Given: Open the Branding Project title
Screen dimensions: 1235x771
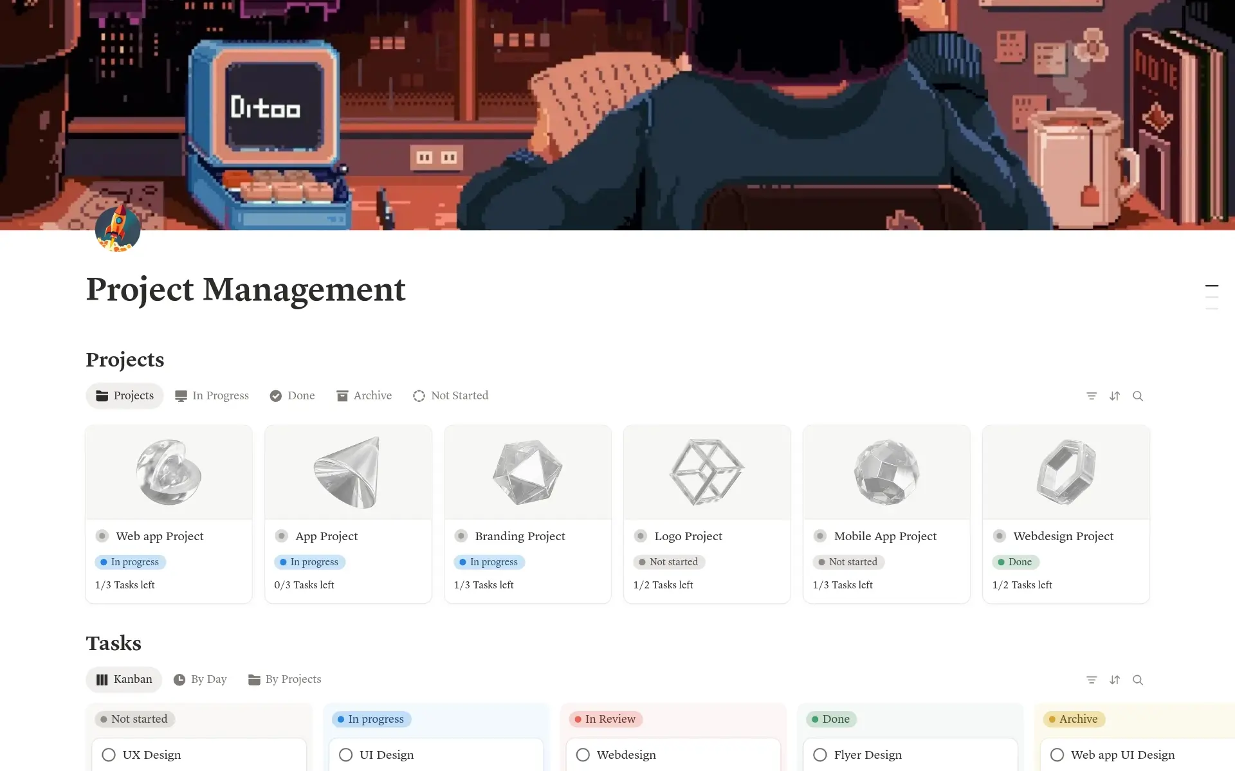Looking at the screenshot, I should (520, 536).
